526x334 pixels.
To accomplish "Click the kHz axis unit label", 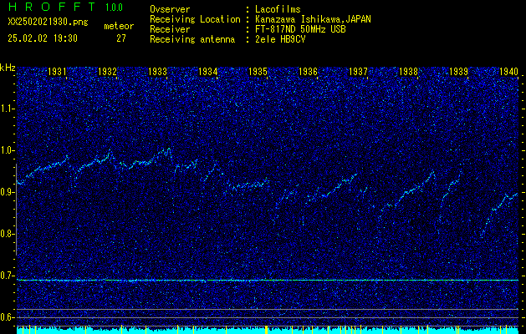I will [8, 68].
